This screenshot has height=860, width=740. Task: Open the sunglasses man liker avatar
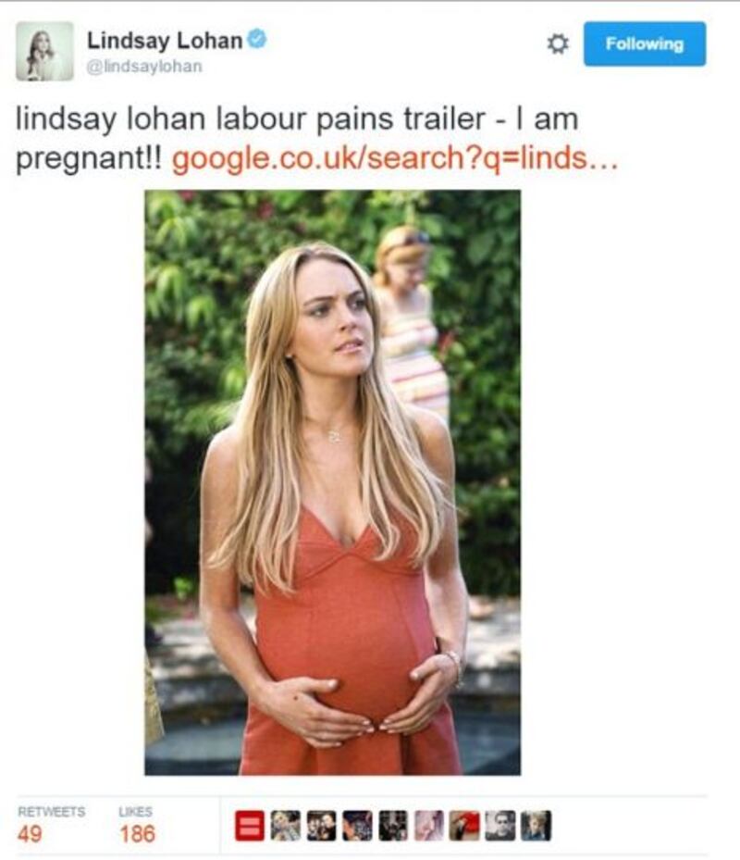pyautogui.click(x=499, y=826)
